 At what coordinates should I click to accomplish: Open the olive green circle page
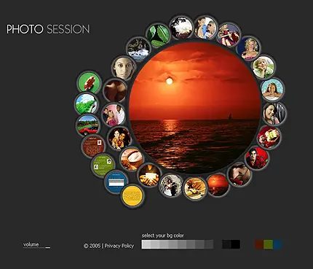pos(103,165)
